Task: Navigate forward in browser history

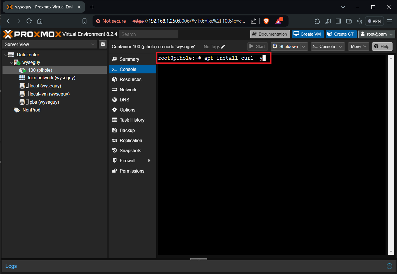Action: (x=18, y=21)
